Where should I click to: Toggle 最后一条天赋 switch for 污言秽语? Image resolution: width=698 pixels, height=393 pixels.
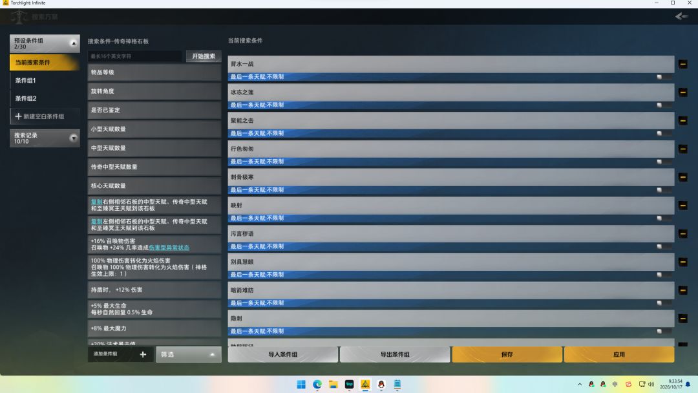click(x=664, y=246)
